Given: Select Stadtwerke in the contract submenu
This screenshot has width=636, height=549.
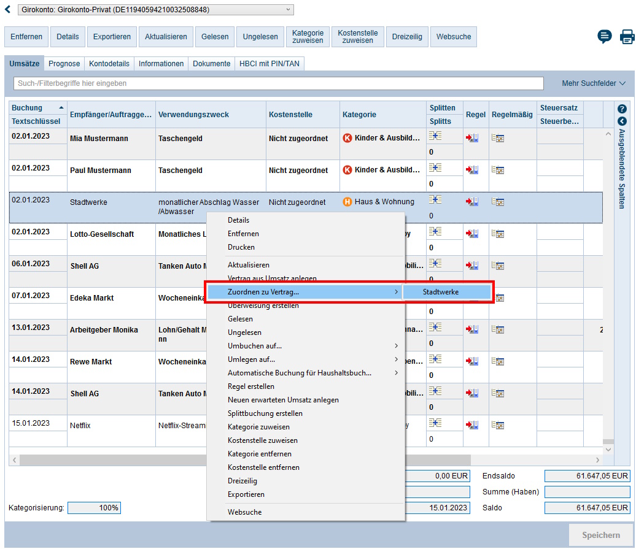Looking at the screenshot, I should coord(446,292).
